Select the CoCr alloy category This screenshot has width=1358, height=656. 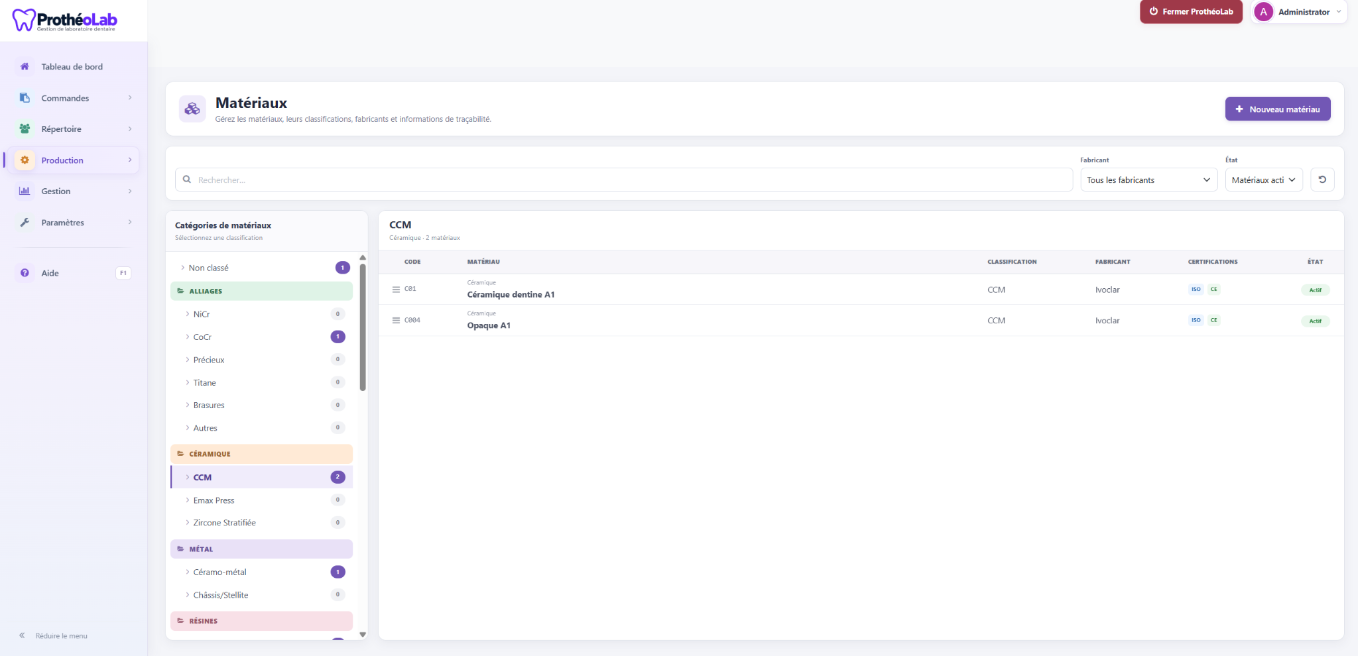(261, 337)
